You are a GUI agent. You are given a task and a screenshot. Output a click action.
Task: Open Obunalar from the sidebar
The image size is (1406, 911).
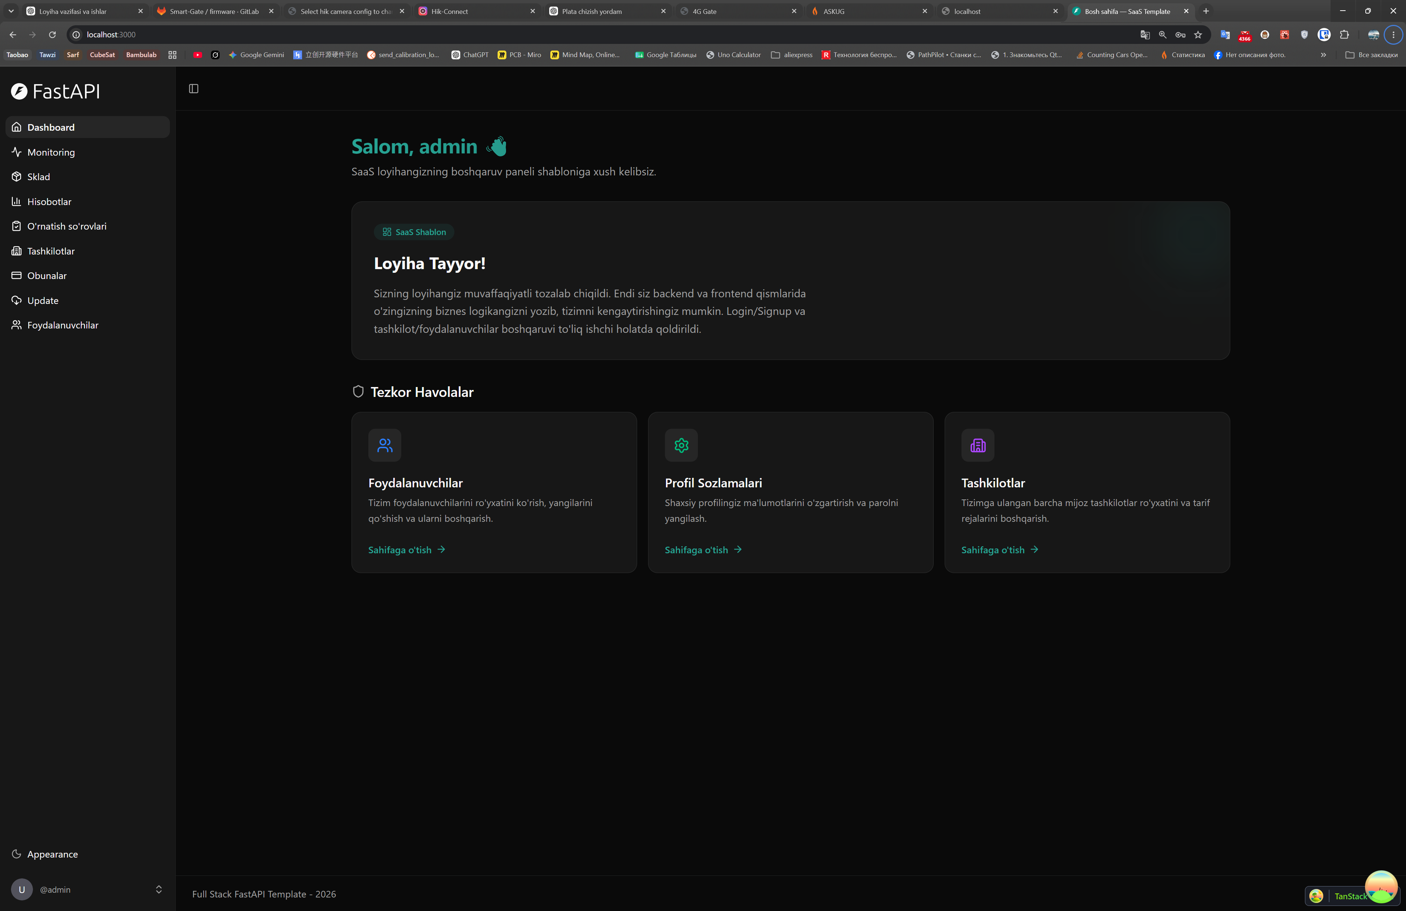point(88,275)
